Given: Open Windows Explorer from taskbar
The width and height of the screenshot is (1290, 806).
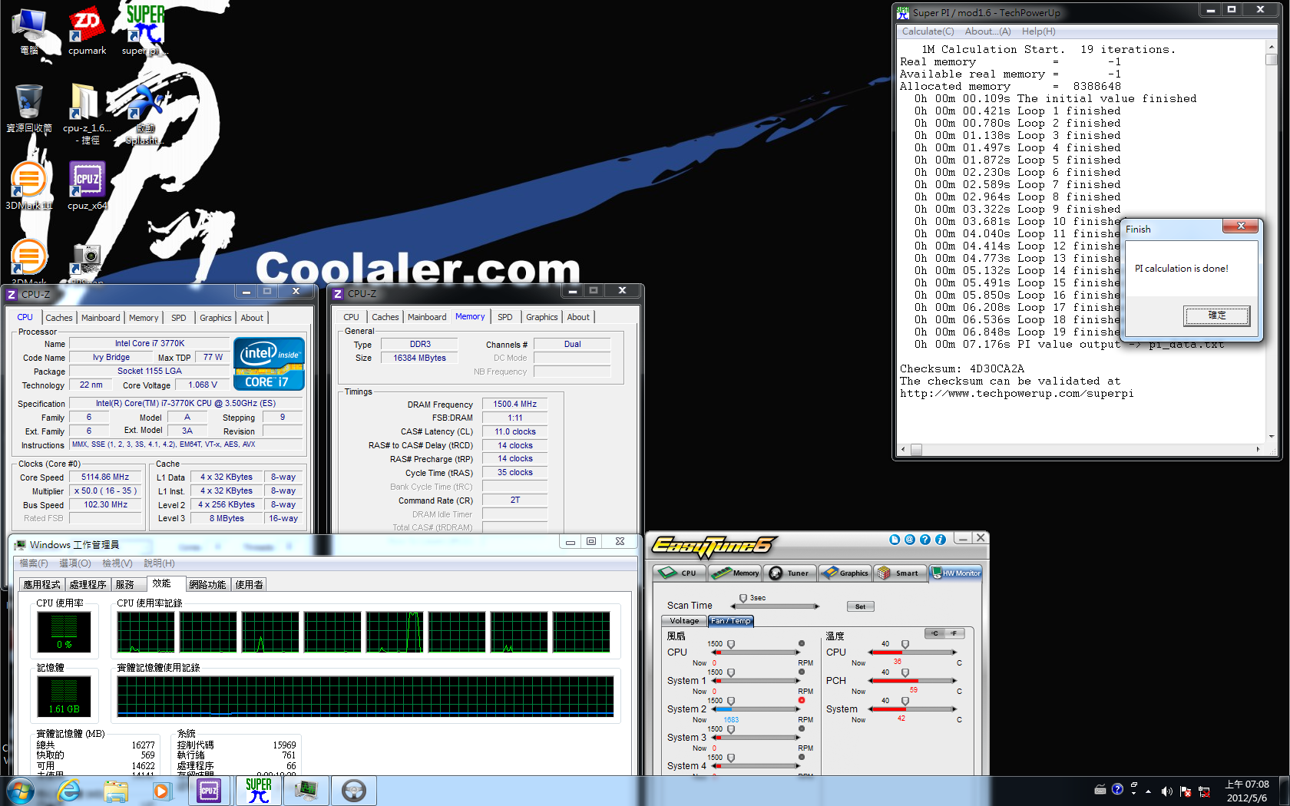Looking at the screenshot, I should click(x=116, y=791).
